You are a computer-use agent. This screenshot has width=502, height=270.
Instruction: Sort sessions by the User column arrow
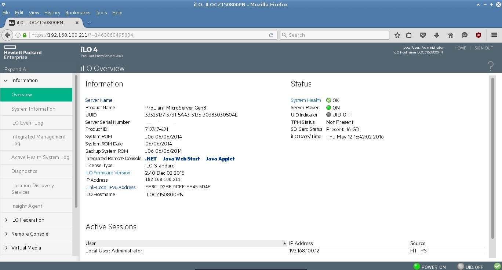284,243
